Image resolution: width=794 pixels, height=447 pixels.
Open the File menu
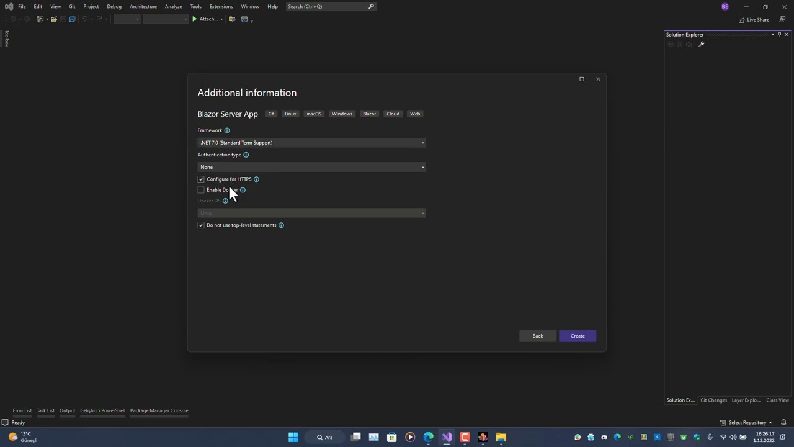(22, 6)
